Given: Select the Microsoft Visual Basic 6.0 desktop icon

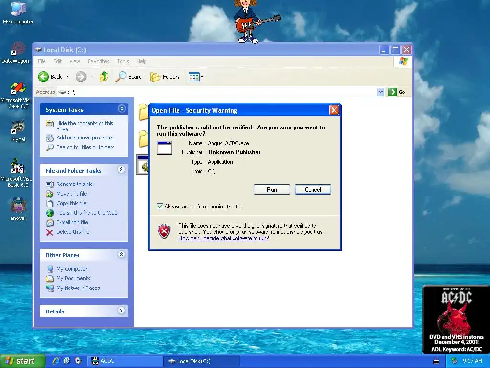Looking at the screenshot, I should 16,173.
